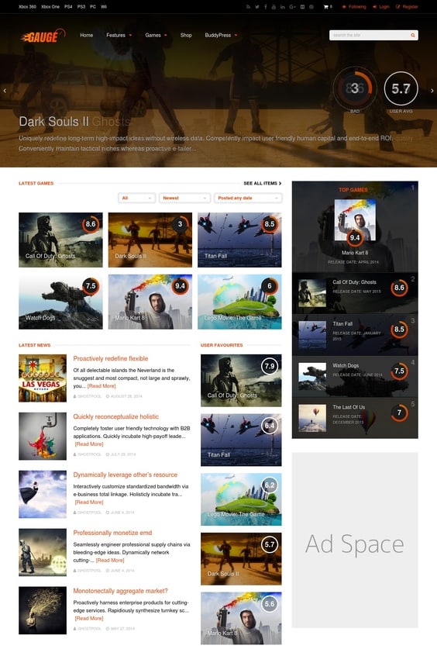Viewport: 437px width, 656px height.
Task: Click the 8.6 badge on Call Of Duty latest card
Action: click(x=91, y=224)
